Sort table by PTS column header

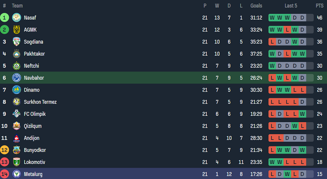[x=319, y=6]
